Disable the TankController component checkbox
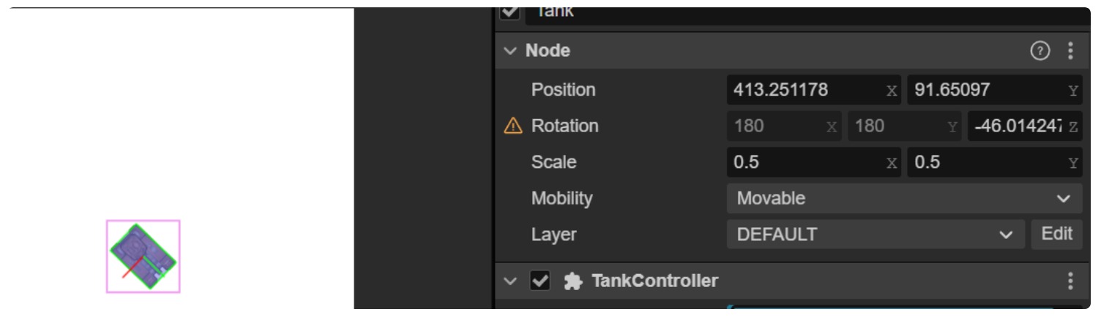This screenshot has width=1101, height=317. point(540,281)
